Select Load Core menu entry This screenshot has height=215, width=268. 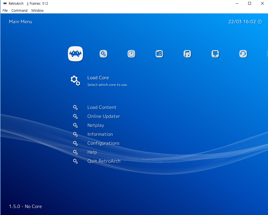tap(98, 78)
